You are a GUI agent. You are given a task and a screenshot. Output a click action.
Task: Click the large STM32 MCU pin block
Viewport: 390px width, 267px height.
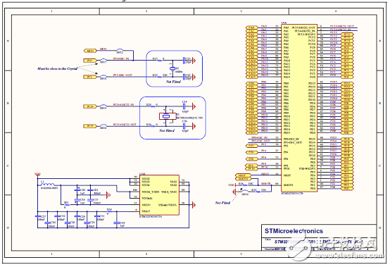tap(299, 108)
